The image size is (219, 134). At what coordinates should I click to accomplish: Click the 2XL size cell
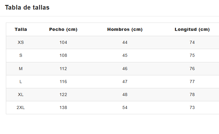tap(21, 107)
